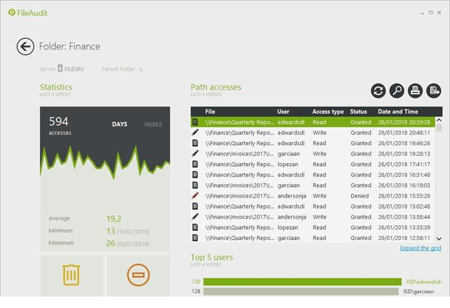This screenshot has width=450, height=308.
Task: Click the export report icon
Action: [x=434, y=91]
